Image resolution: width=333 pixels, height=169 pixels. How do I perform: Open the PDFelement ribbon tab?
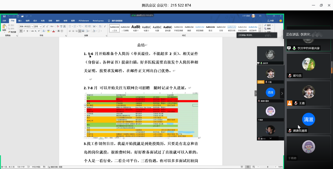(x=84, y=21)
